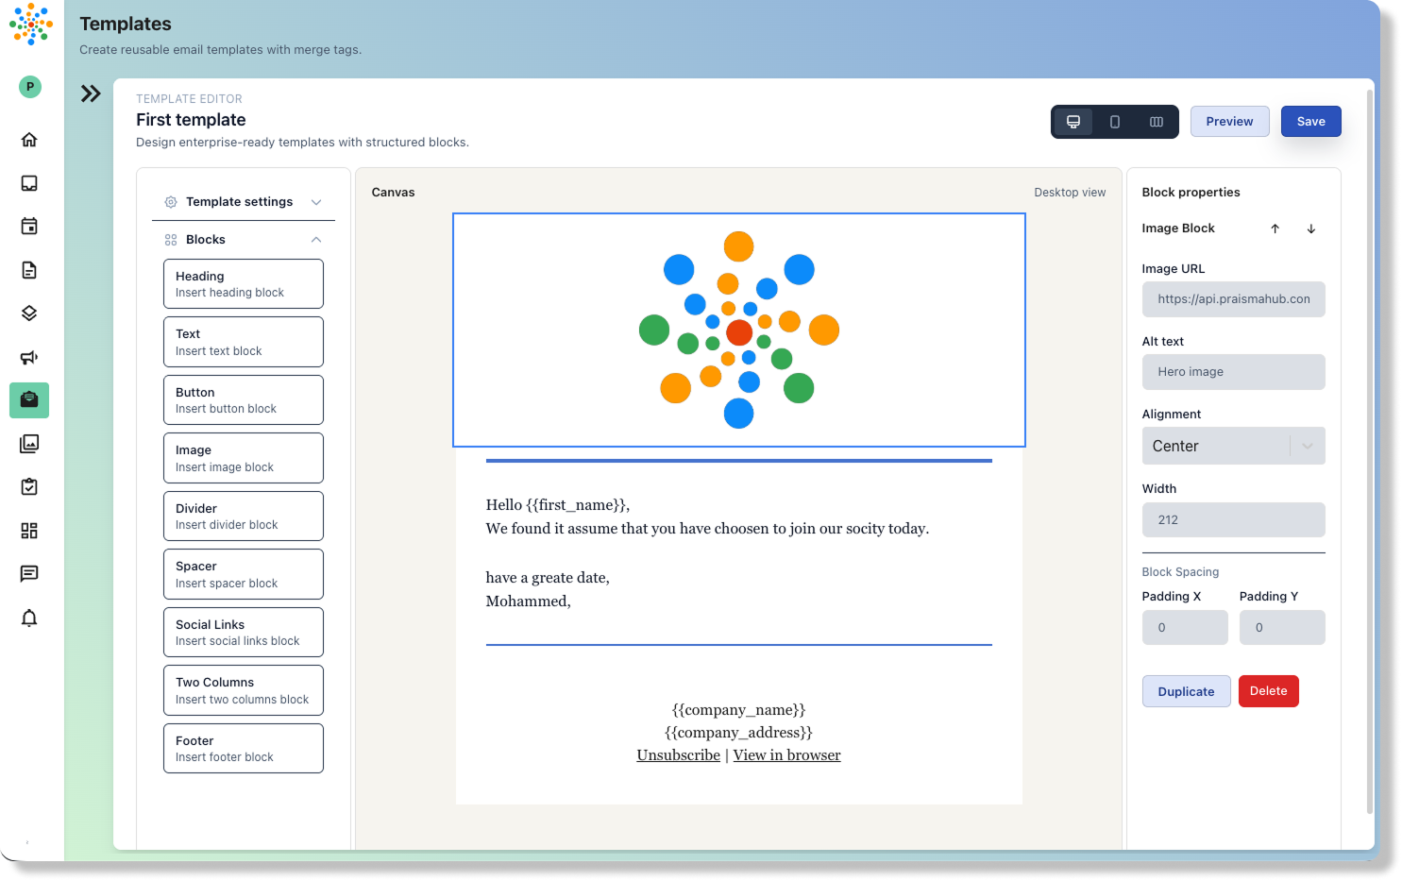1402x881 pixels.
Task: Insert a Two Columns block
Action: (x=244, y=690)
